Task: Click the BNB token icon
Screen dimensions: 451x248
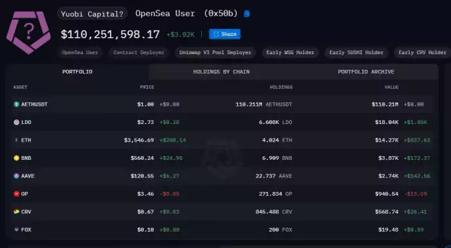Action: pyautogui.click(x=16, y=158)
